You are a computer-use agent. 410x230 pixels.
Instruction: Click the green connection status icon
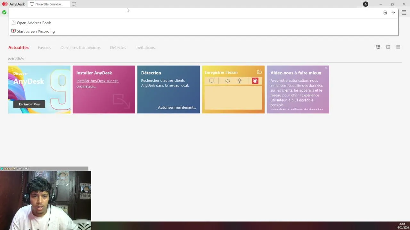click(4, 12)
